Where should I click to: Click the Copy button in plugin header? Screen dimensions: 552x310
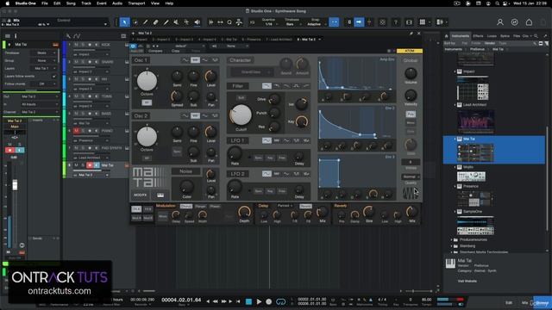click(x=175, y=51)
